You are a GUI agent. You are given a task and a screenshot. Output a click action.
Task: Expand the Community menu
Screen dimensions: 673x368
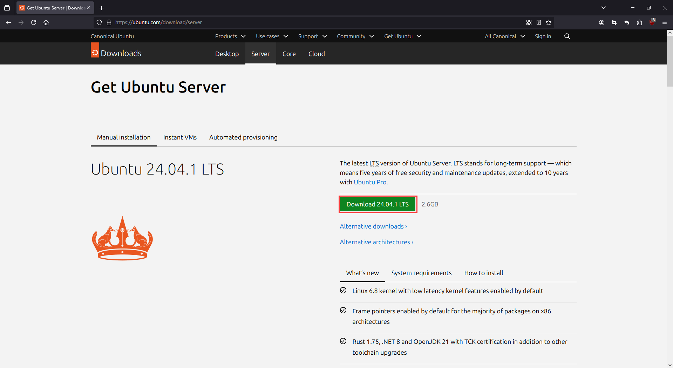tap(355, 36)
